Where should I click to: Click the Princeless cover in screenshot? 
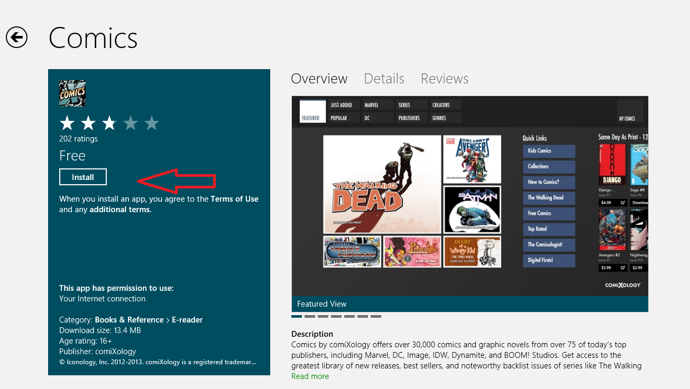point(412,251)
